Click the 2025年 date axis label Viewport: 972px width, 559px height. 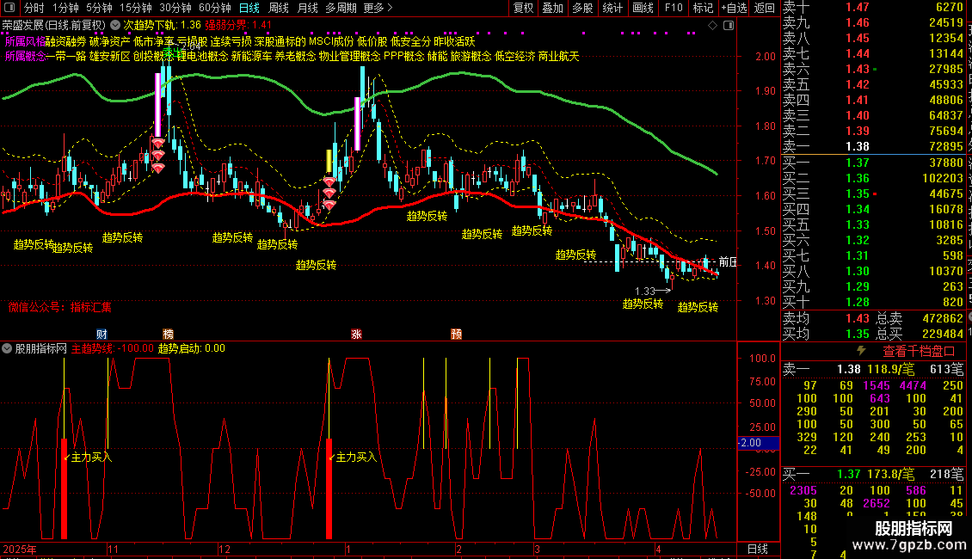point(19,549)
